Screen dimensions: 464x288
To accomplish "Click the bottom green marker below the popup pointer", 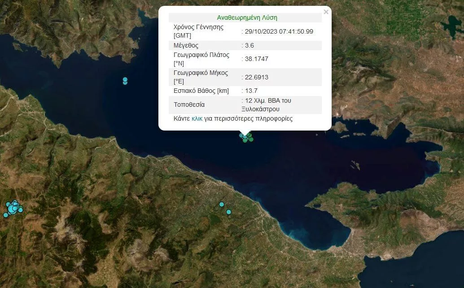I will pyautogui.click(x=245, y=141).
